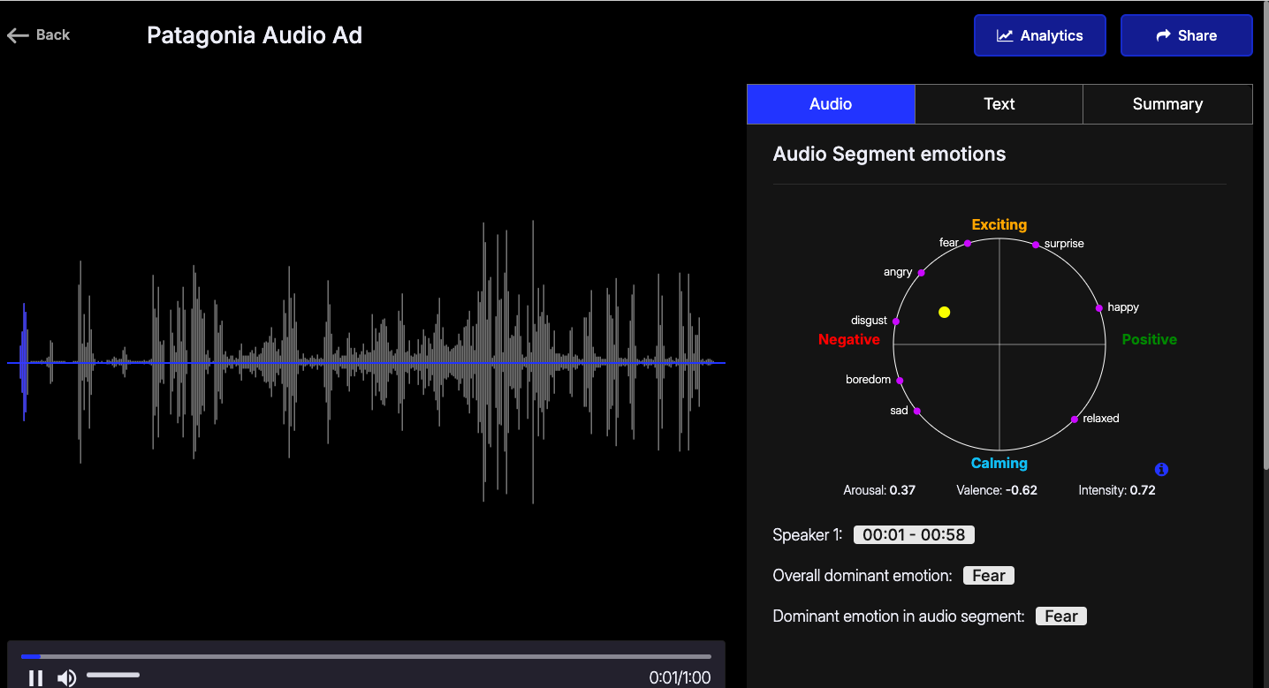This screenshot has height=688, width=1269.
Task: Click the Exciting axis label
Action: 999,224
